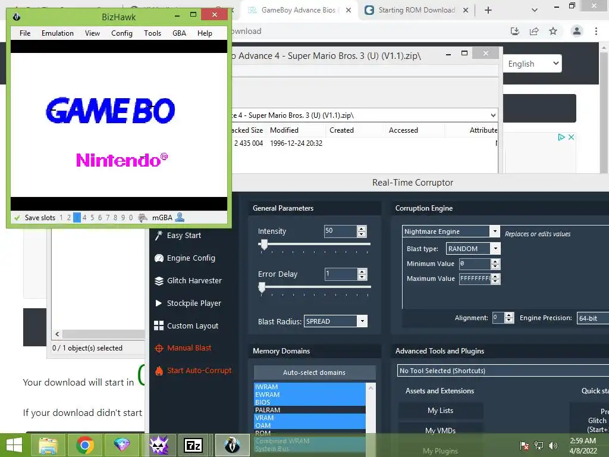Select save slot 0 in BizHawk
This screenshot has width=609, height=457.
click(x=130, y=218)
